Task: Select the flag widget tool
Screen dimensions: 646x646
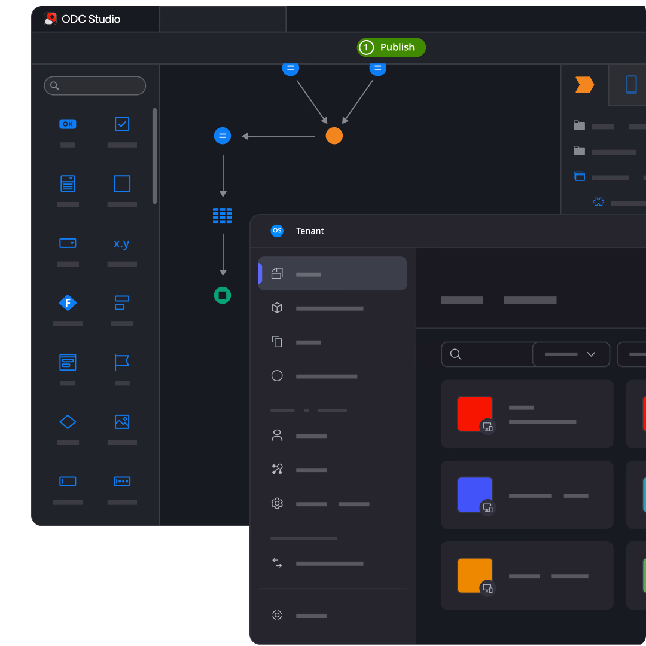Action: 121,362
